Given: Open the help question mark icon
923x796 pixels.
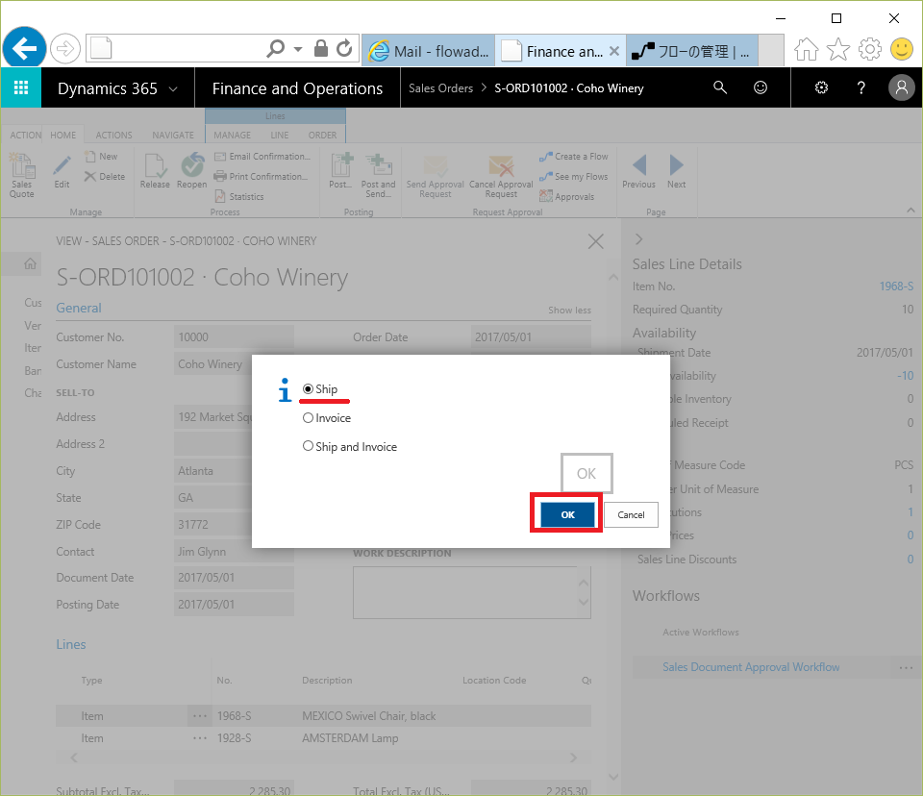Looking at the screenshot, I should [861, 87].
